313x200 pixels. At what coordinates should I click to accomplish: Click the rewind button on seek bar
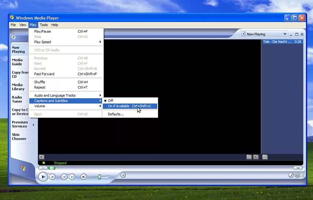tap(43, 168)
